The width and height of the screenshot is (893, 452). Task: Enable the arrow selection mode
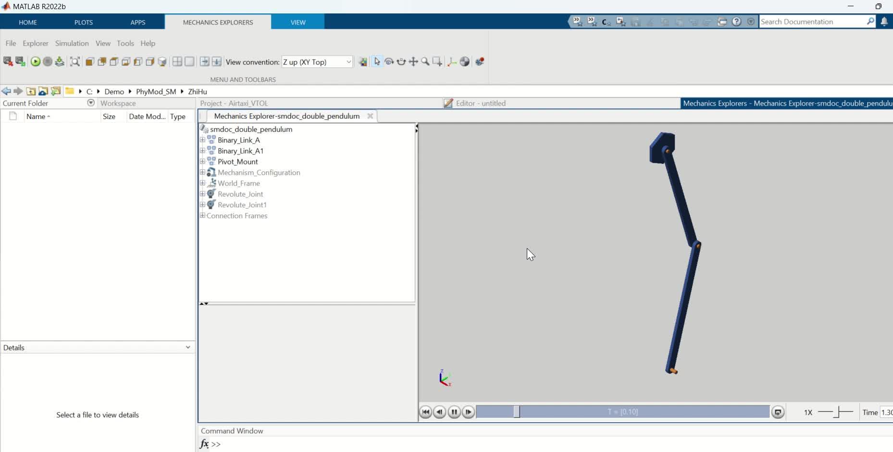coord(377,62)
